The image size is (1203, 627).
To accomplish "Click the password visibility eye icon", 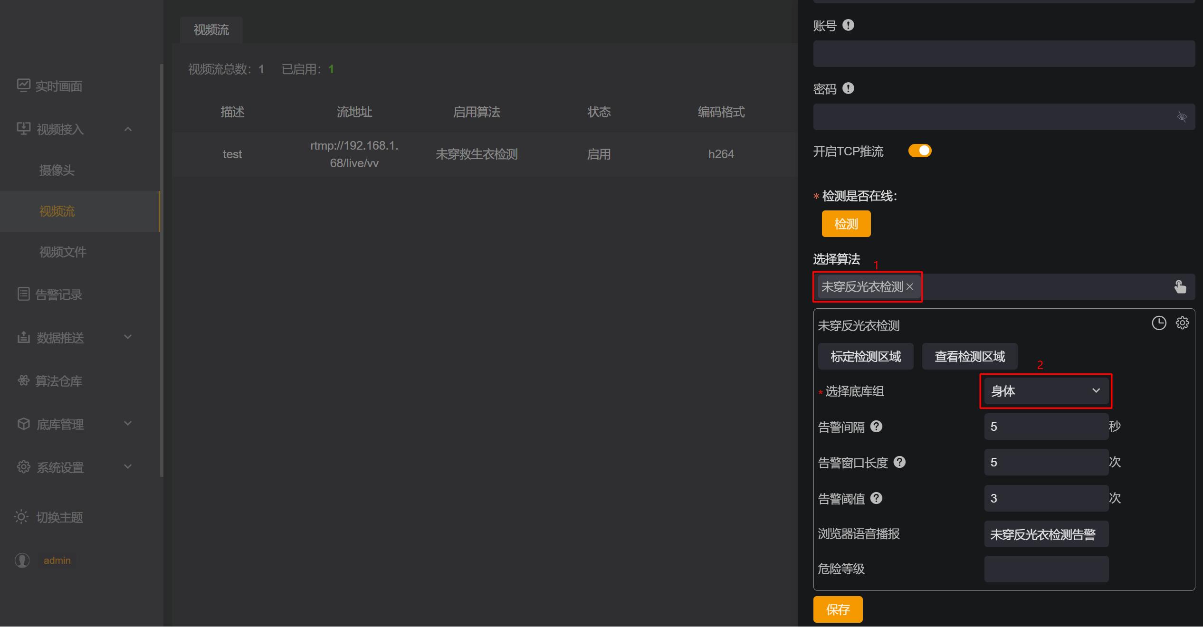I will (1182, 117).
